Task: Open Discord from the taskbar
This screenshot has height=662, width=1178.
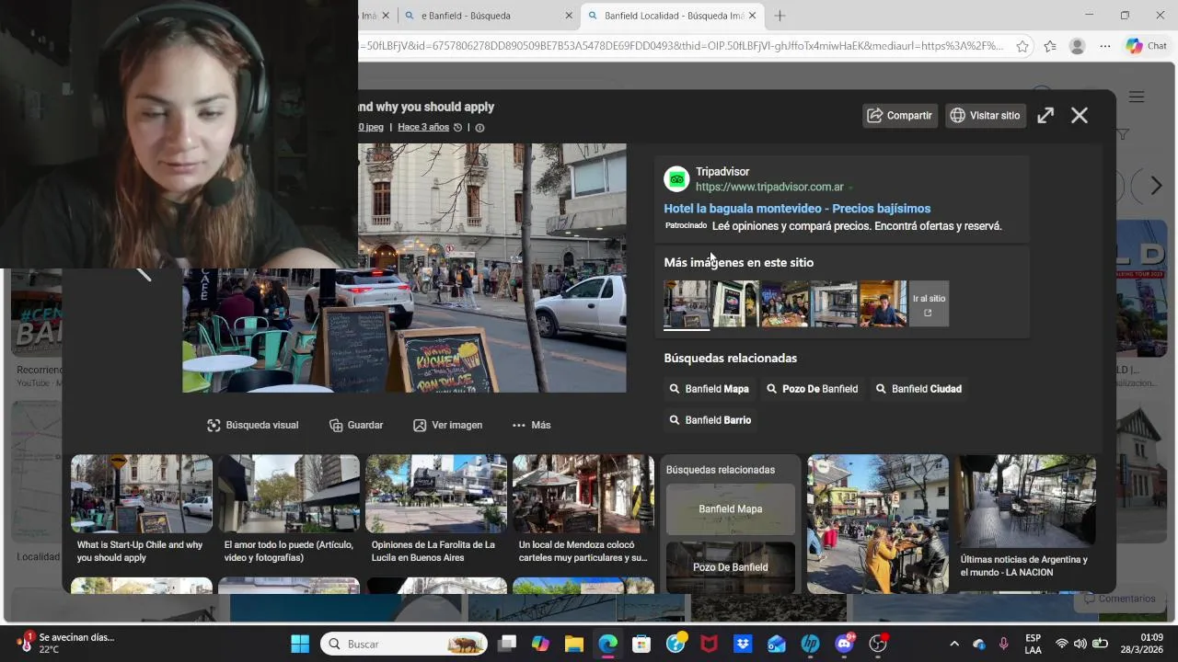Action: click(x=844, y=644)
